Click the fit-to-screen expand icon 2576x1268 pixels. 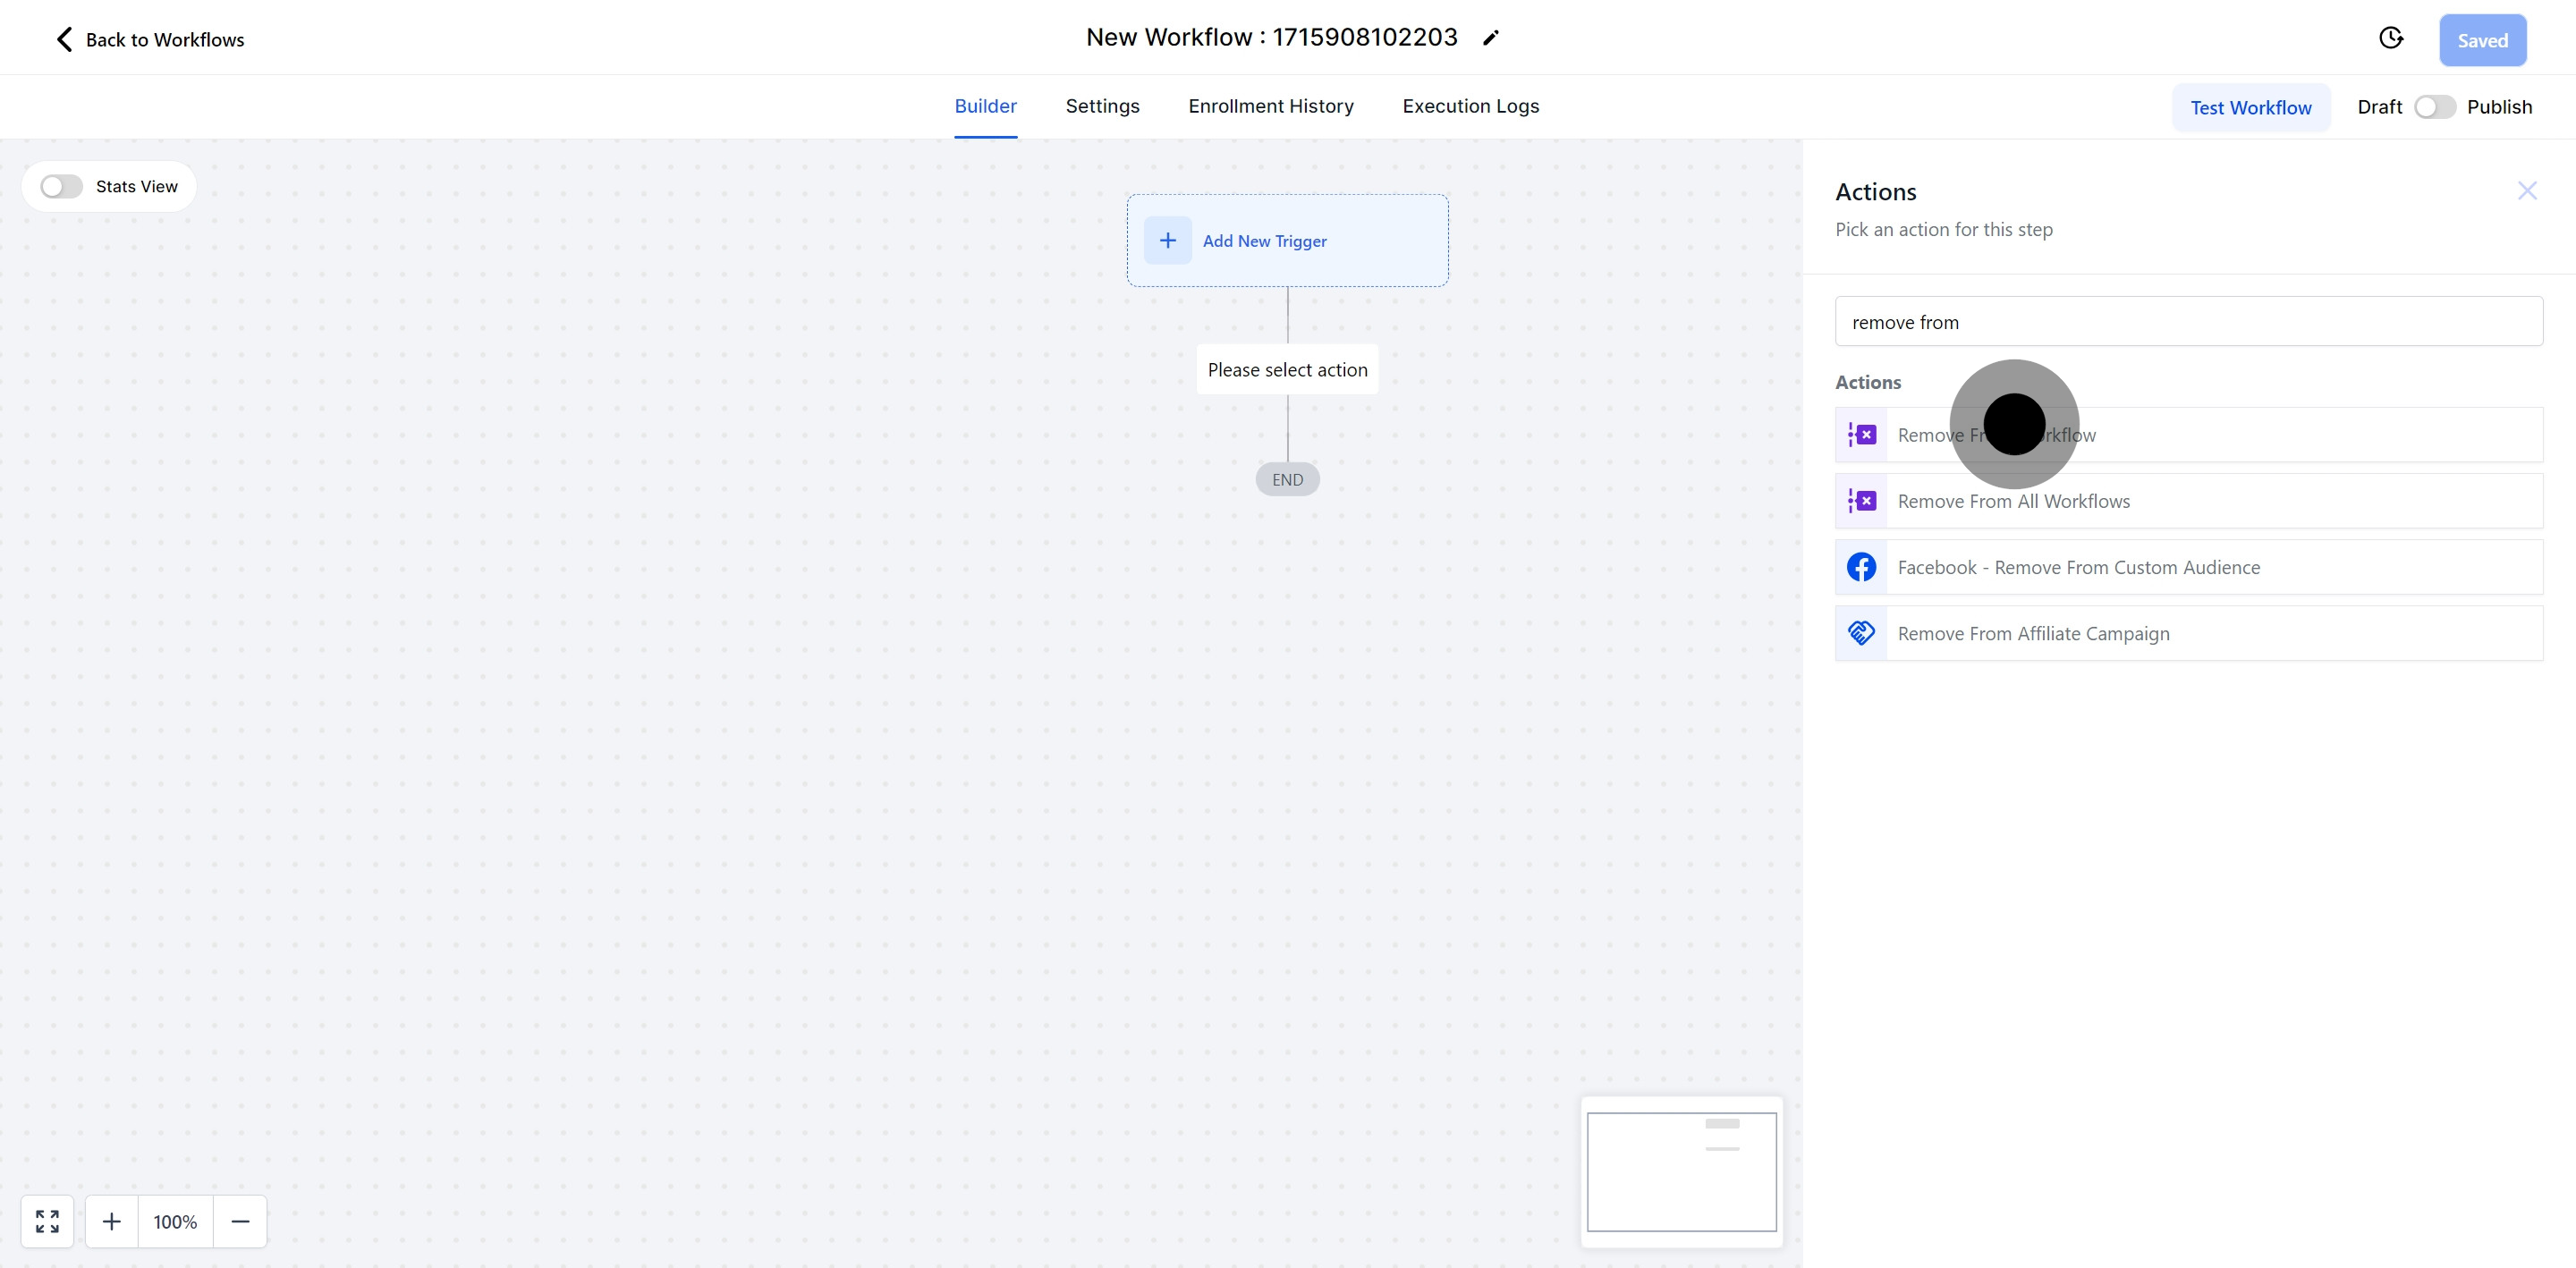click(47, 1221)
